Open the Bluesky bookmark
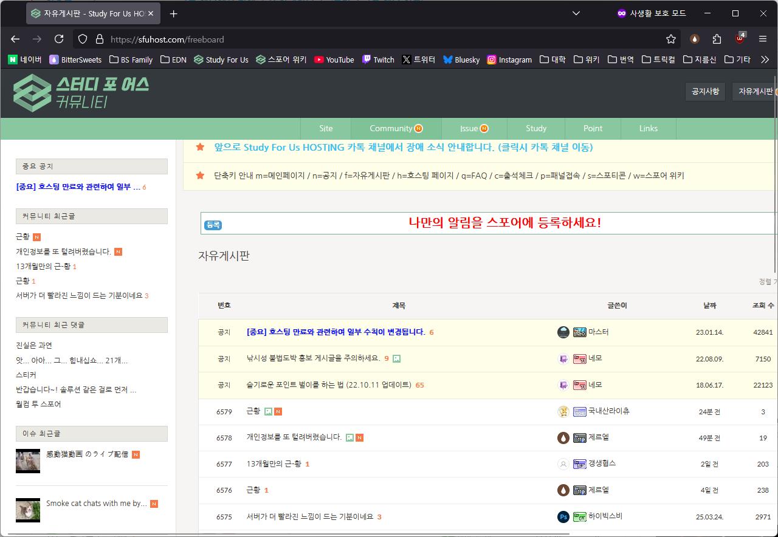This screenshot has width=778, height=537. pyautogui.click(x=461, y=60)
